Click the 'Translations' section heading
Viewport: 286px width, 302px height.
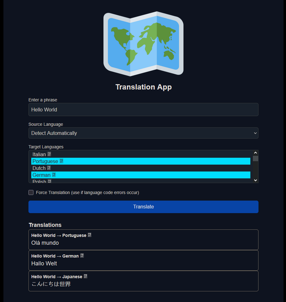click(x=45, y=225)
